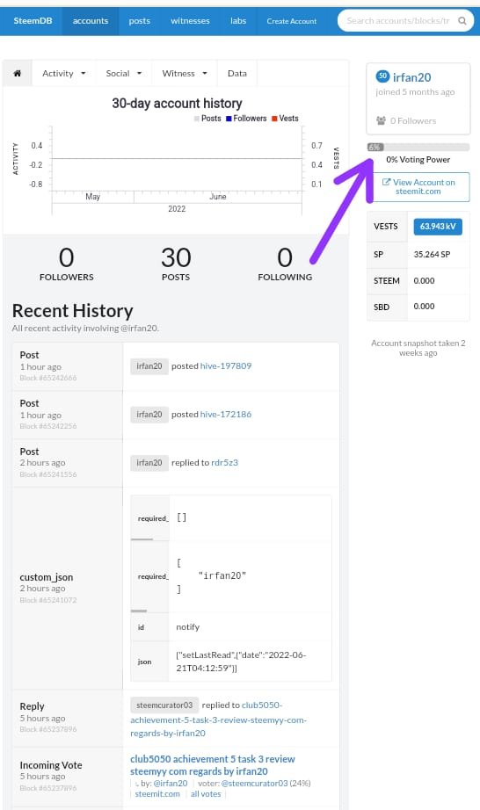Open club5050 achievement 5 task 3 review title
This screenshot has height=810, width=480.
213,765
